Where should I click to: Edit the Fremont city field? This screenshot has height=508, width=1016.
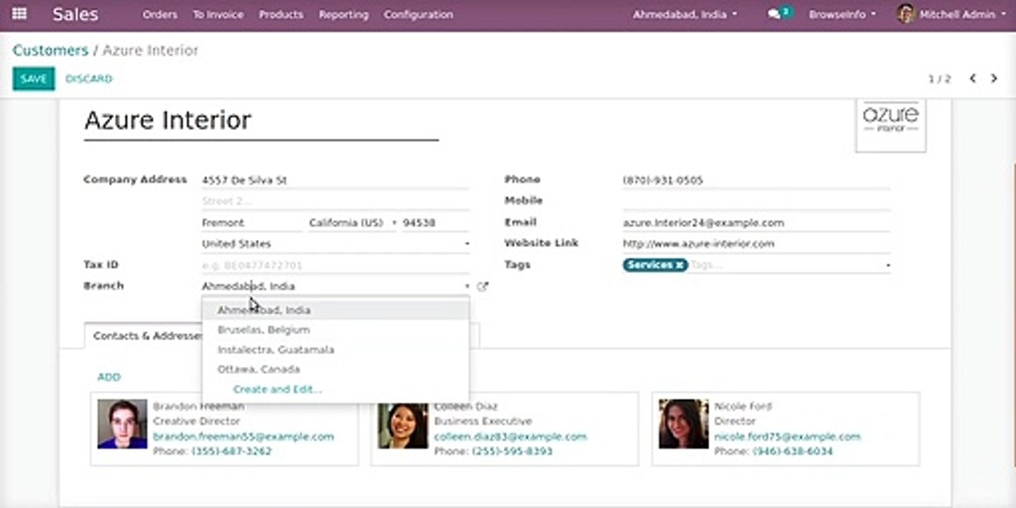(251, 223)
